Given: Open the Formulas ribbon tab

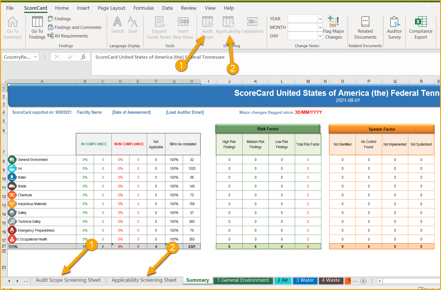Looking at the screenshot, I should pyautogui.click(x=144, y=8).
